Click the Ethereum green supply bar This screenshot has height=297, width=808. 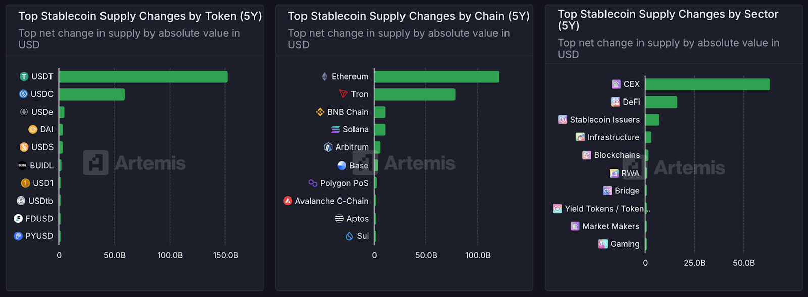click(x=437, y=77)
